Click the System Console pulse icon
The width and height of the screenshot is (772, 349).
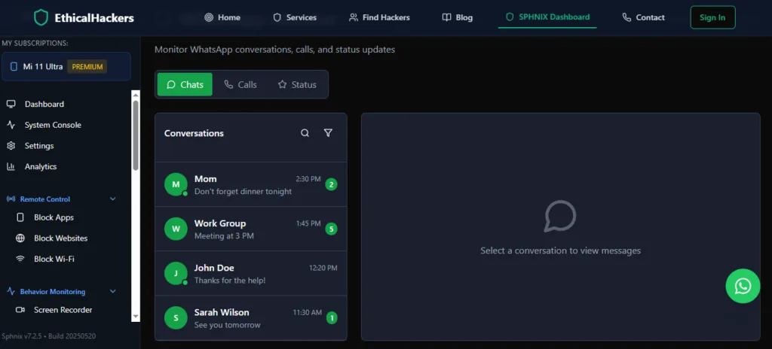tap(11, 125)
